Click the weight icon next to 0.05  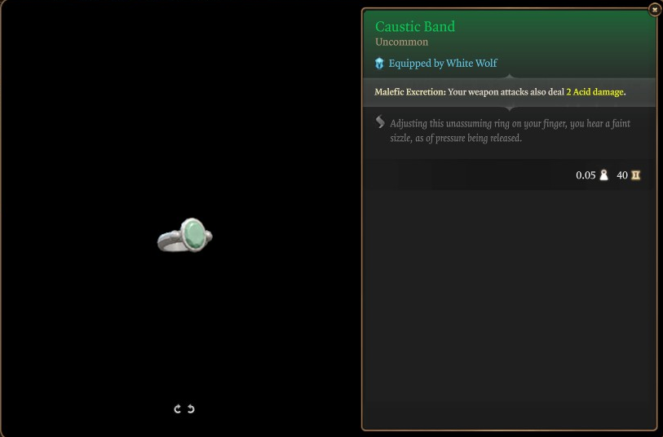(x=603, y=175)
